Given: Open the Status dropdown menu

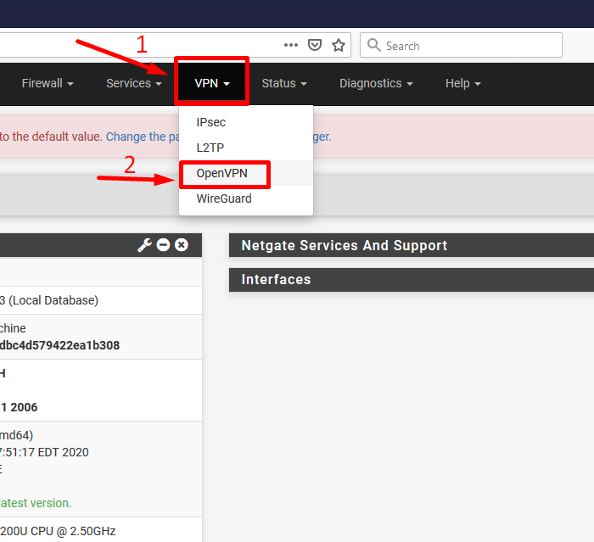Looking at the screenshot, I should click(x=284, y=83).
